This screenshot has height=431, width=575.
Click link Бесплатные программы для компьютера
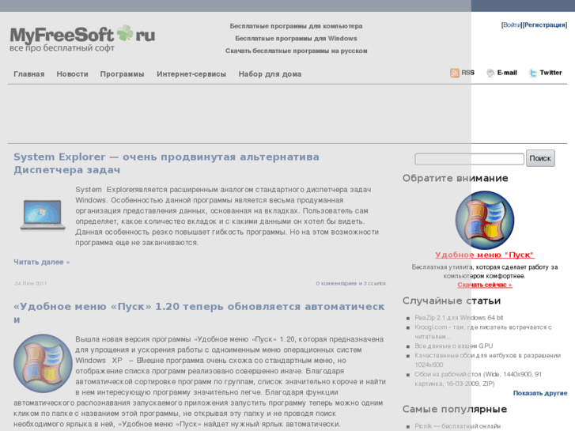pyautogui.click(x=297, y=26)
